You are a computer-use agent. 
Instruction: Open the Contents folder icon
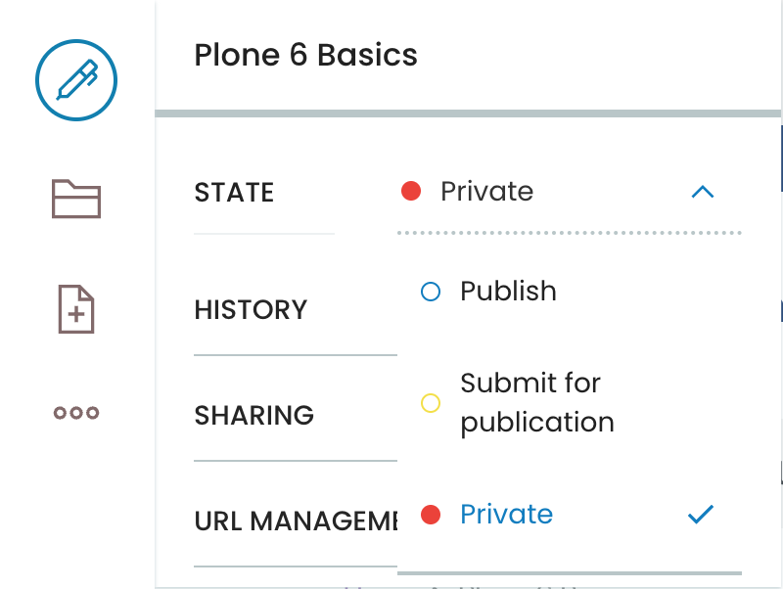click(76, 199)
